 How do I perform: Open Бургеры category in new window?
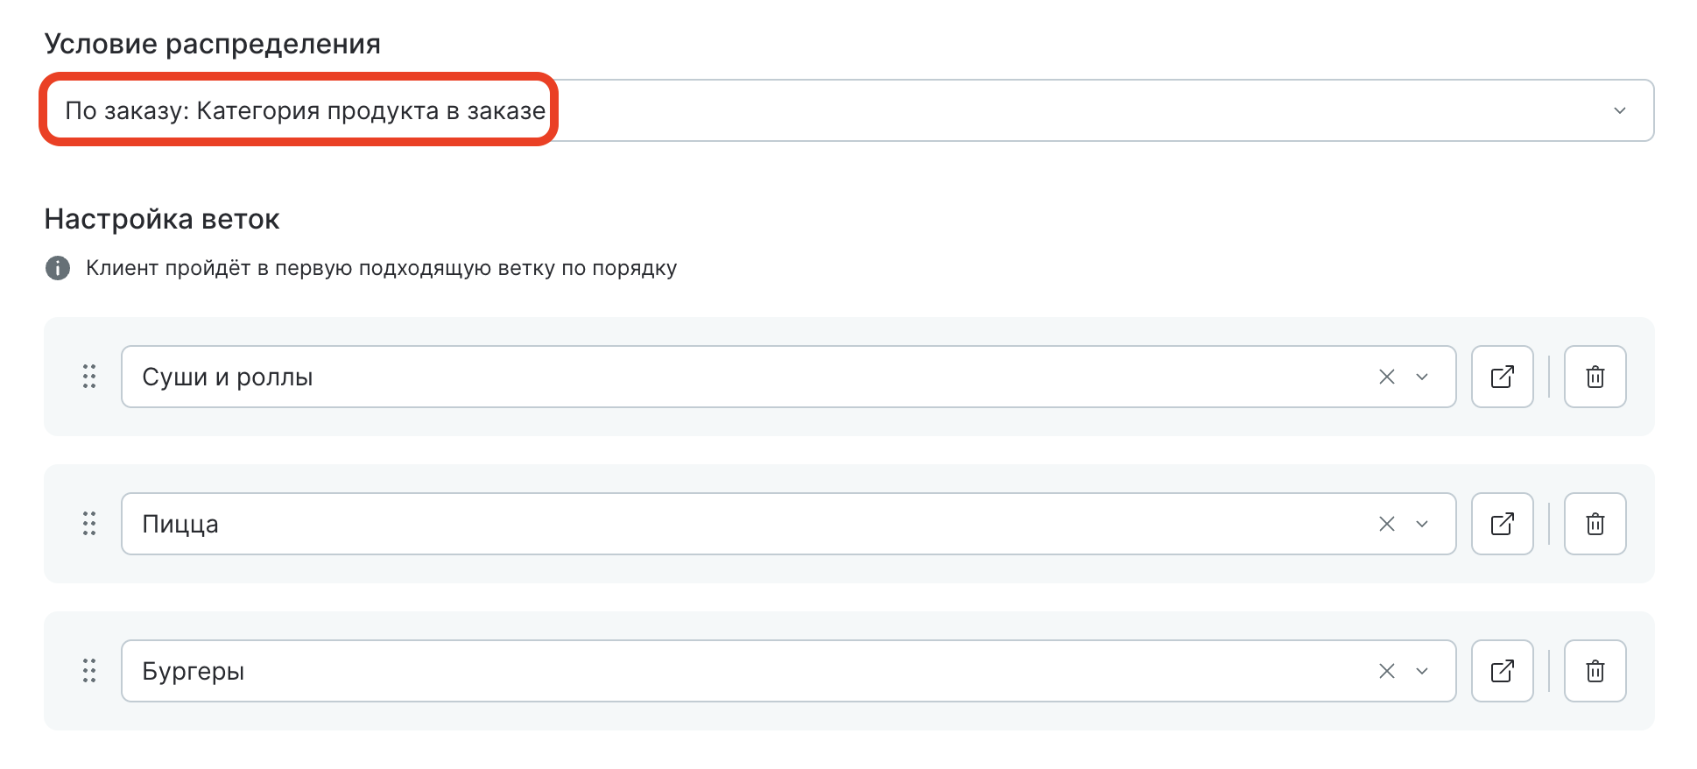pos(1503,671)
